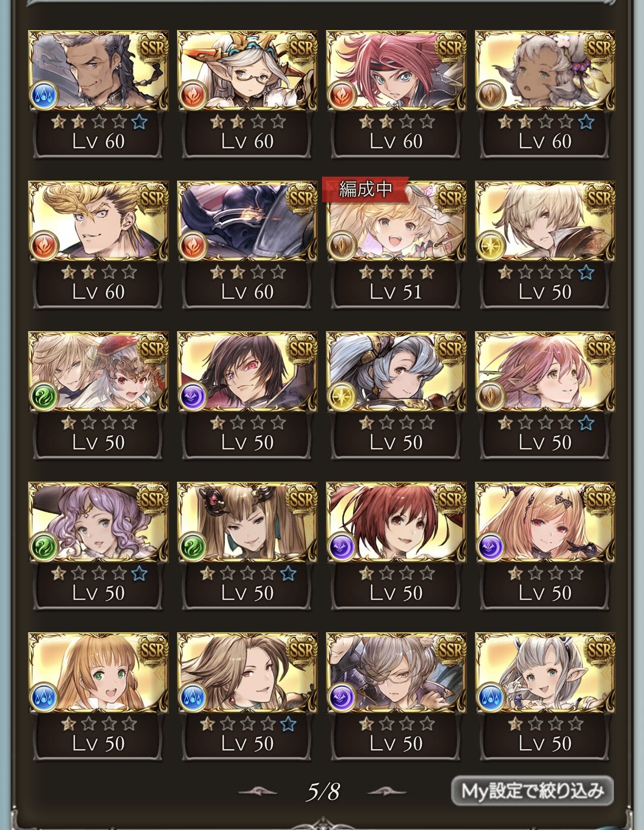Click water element icon on first character
The width and height of the screenshot is (644, 830).
pos(45,95)
